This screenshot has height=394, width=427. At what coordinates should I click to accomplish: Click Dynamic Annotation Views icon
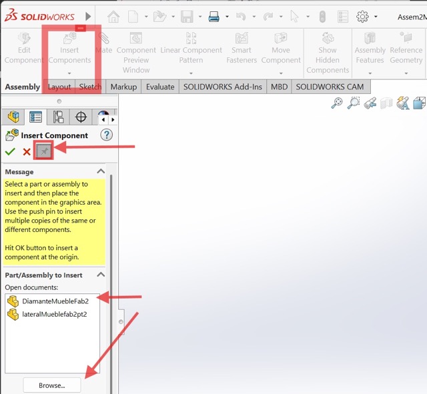pyautogui.click(x=403, y=103)
